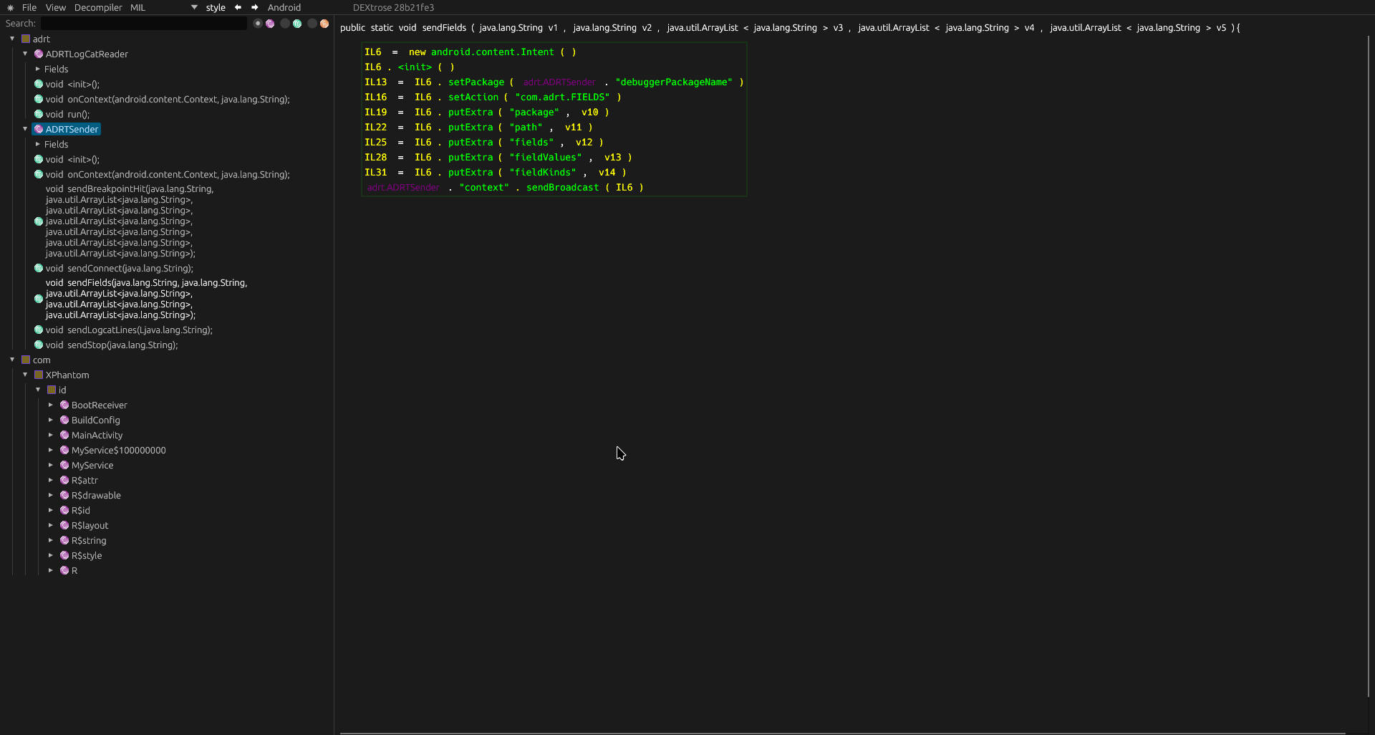
Task: Open the Decompiler menu
Action: click(98, 7)
